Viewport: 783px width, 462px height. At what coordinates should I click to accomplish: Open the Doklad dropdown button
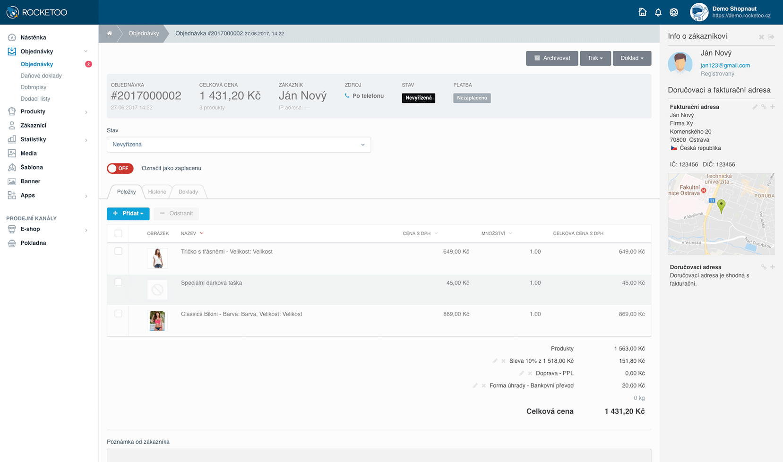pyautogui.click(x=632, y=58)
